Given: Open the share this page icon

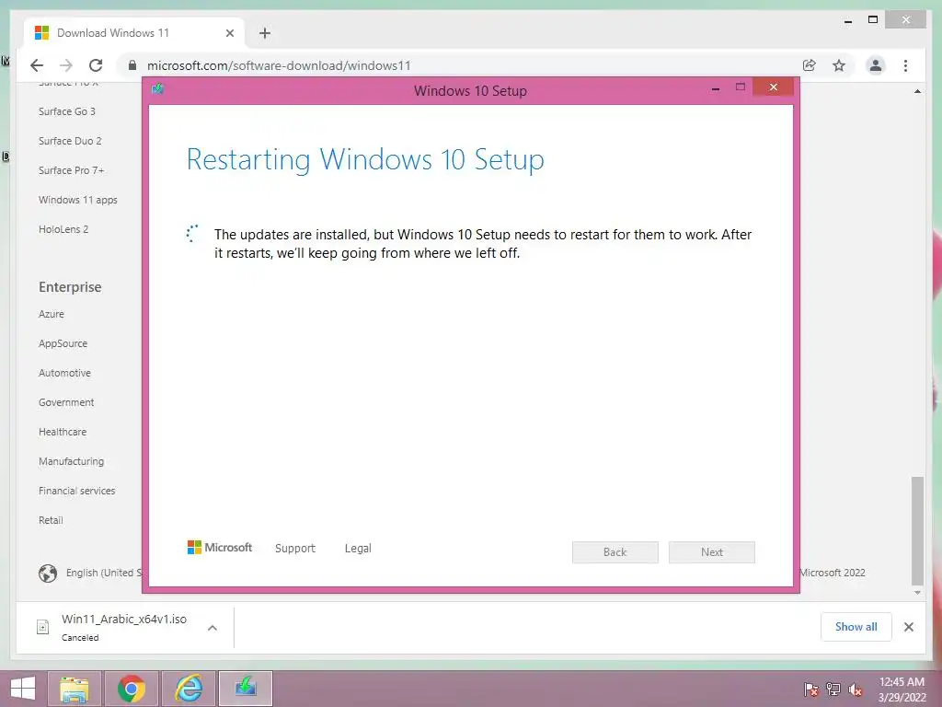Looking at the screenshot, I should point(810,65).
